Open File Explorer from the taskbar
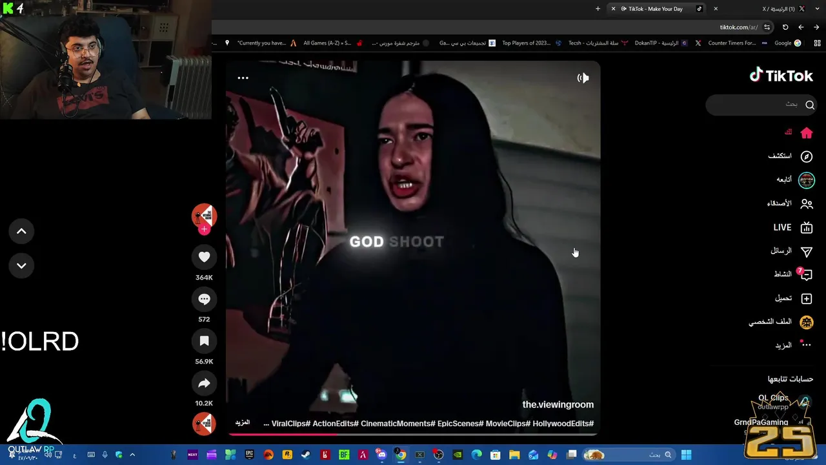This screenshot has width=826, height=465. point(514,455)
